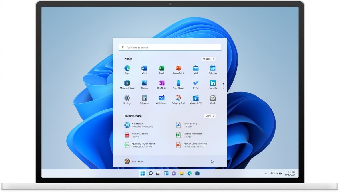Click the power button in Start menu
Viewport: 339px width, 192px height.
point(212,162)
